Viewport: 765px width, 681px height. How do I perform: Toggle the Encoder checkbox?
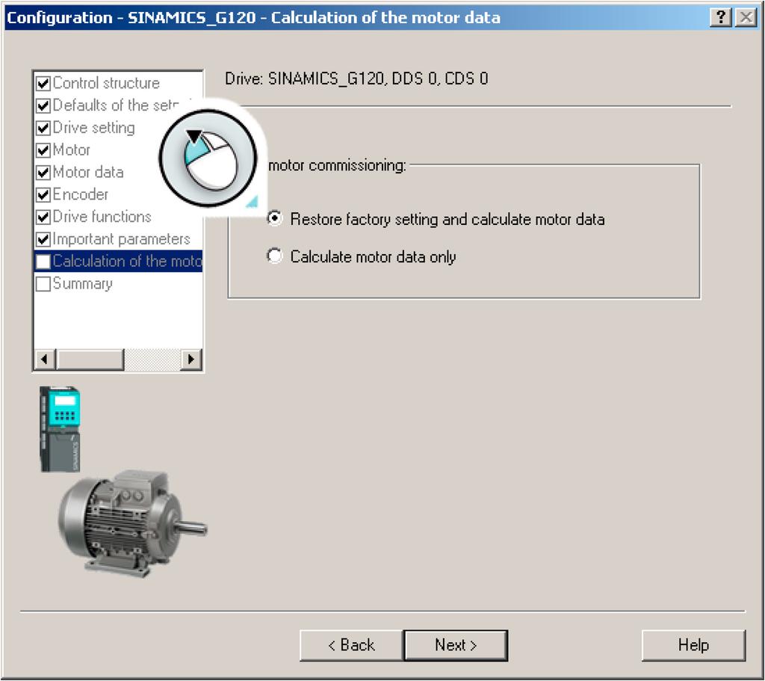coord(43,194)
